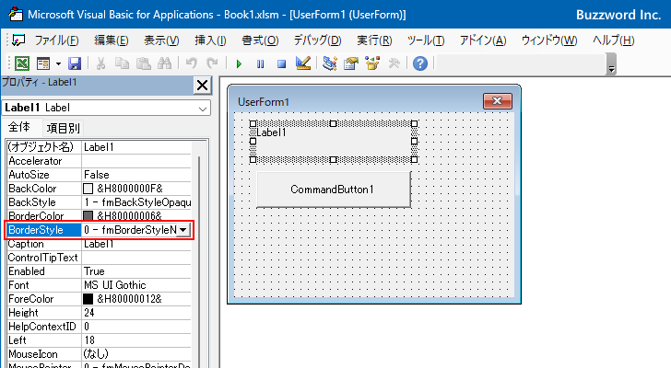
Task: Open Find with the binoculars icon
Action: 164,63
